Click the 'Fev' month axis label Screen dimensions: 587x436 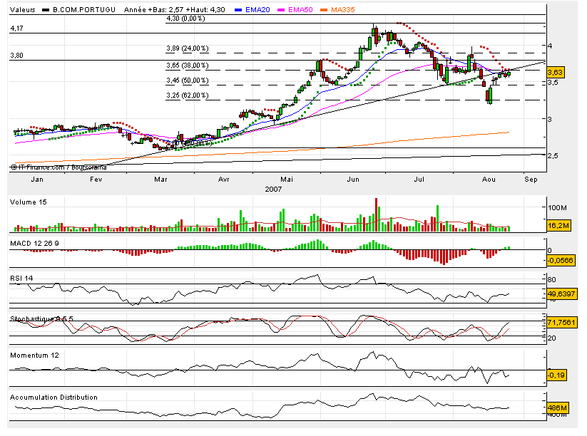[x=96, y=179]
